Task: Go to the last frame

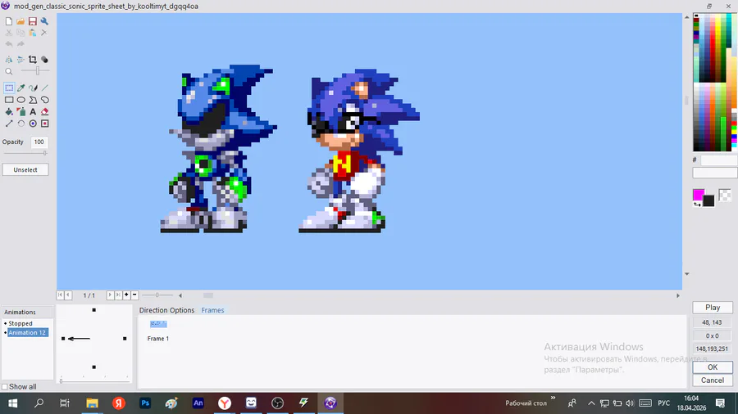Action: (118, 295)
